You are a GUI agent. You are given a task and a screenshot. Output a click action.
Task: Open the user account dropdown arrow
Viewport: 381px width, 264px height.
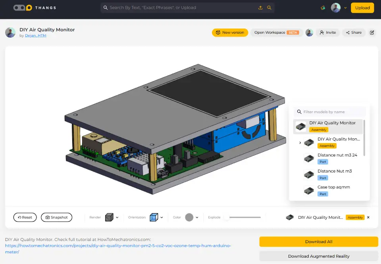(x=345, y=8)
